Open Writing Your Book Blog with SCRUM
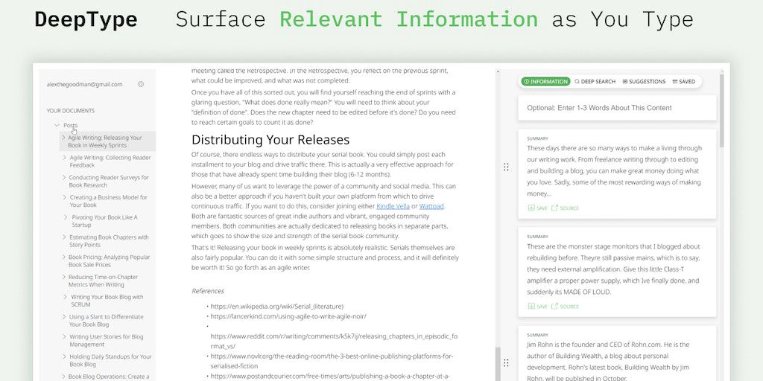 pyautogui.click(x=107, y=301)
